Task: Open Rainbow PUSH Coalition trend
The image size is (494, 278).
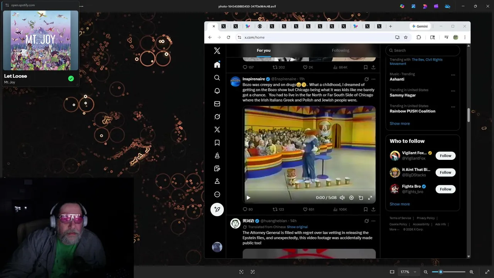Action: [413, 111]
